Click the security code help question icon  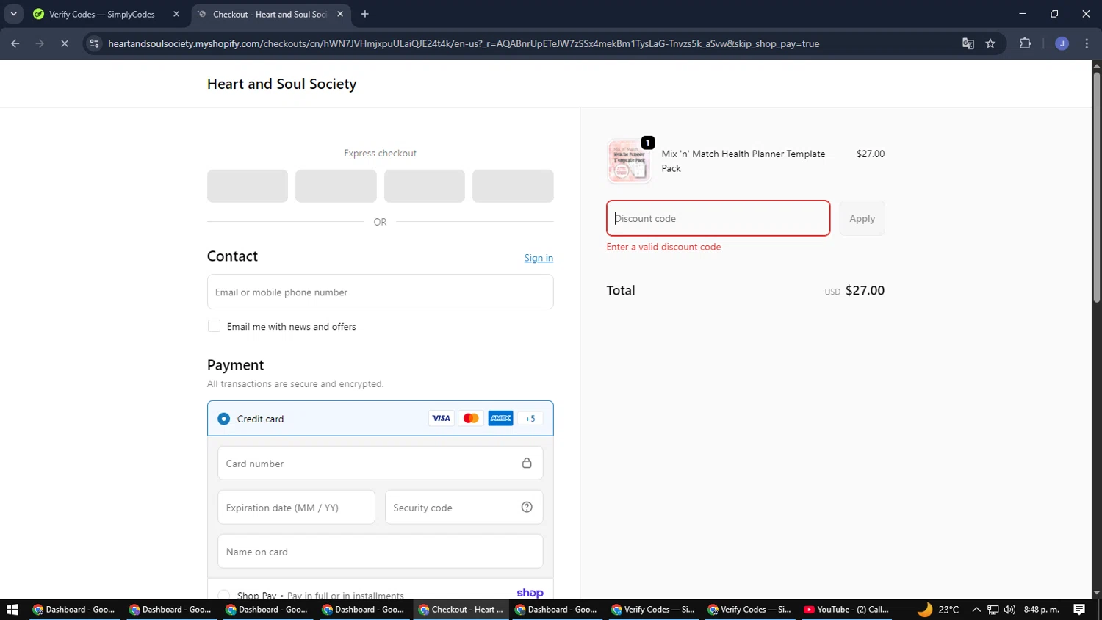click(527, 507)
